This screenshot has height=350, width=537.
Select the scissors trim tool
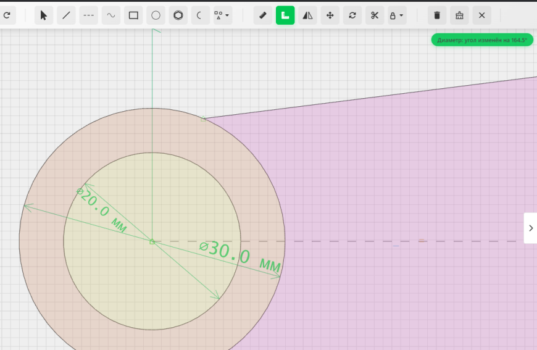point(375,15)
